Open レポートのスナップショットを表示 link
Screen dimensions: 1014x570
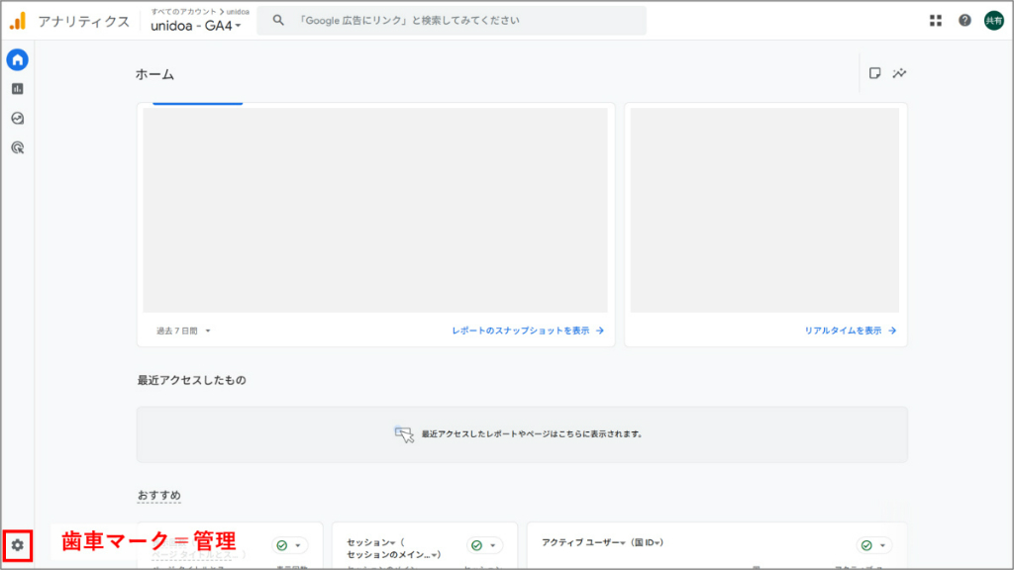(x=522, y=331)
